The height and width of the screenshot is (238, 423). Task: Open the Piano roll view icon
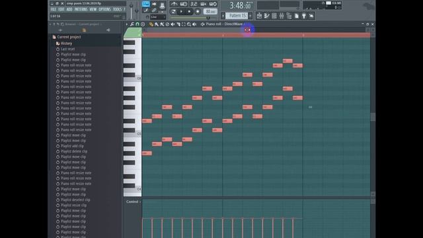[266, 16]
